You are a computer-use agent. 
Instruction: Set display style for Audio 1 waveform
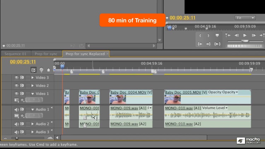pyautogui.click(x=16, y=116)
